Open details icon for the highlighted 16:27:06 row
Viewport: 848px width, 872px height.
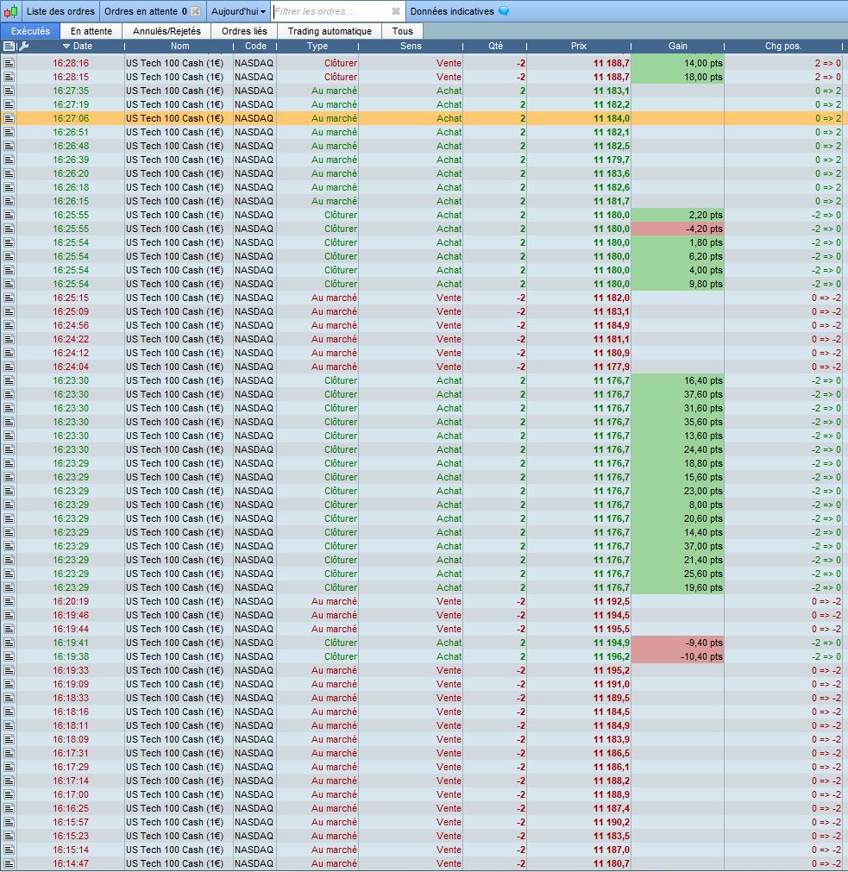pyautogui.click(x=9, y=118)
